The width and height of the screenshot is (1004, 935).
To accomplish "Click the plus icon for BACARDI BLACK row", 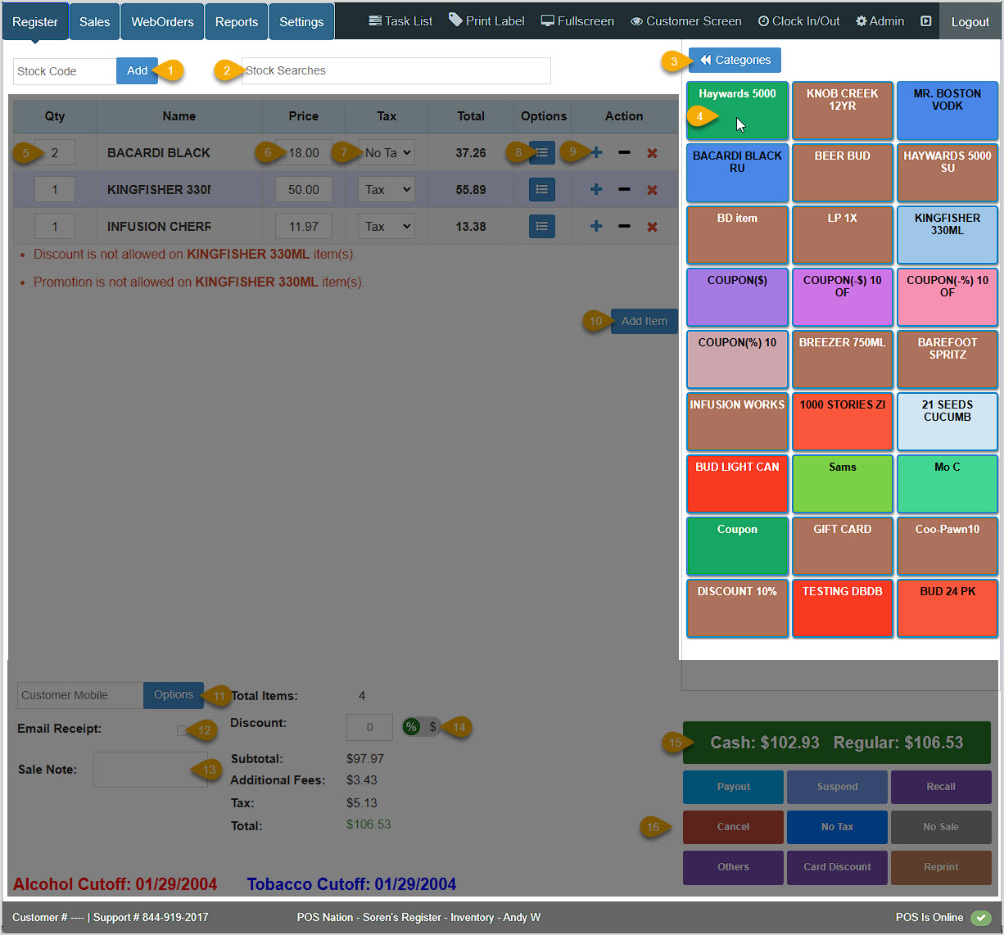I will tap(596, 153).
